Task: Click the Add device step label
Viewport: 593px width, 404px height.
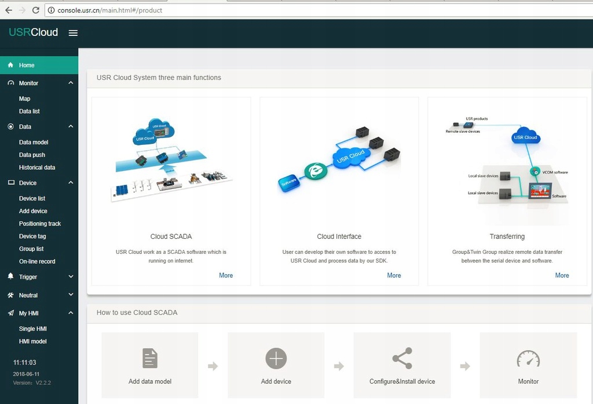Action: point(276,381)
